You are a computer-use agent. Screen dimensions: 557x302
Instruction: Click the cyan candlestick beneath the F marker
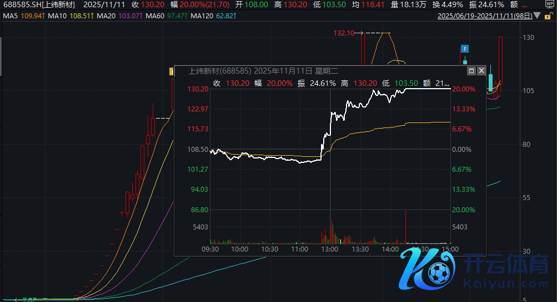tap(465, 63)
